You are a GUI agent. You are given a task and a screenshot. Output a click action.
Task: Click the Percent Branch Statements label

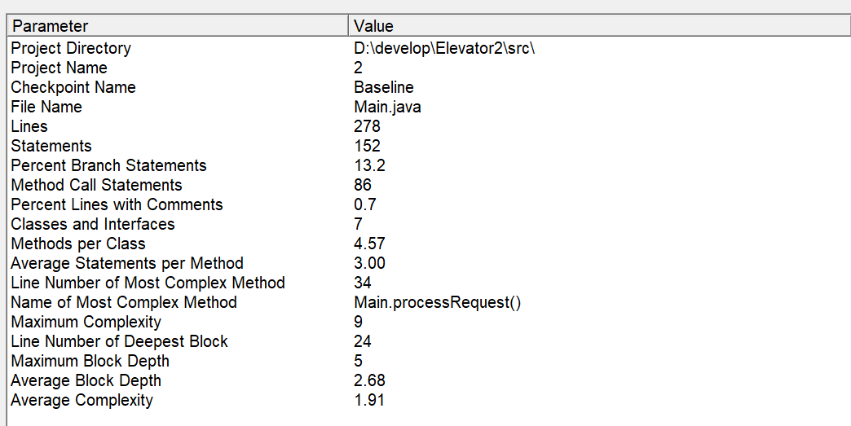point(108,165)
